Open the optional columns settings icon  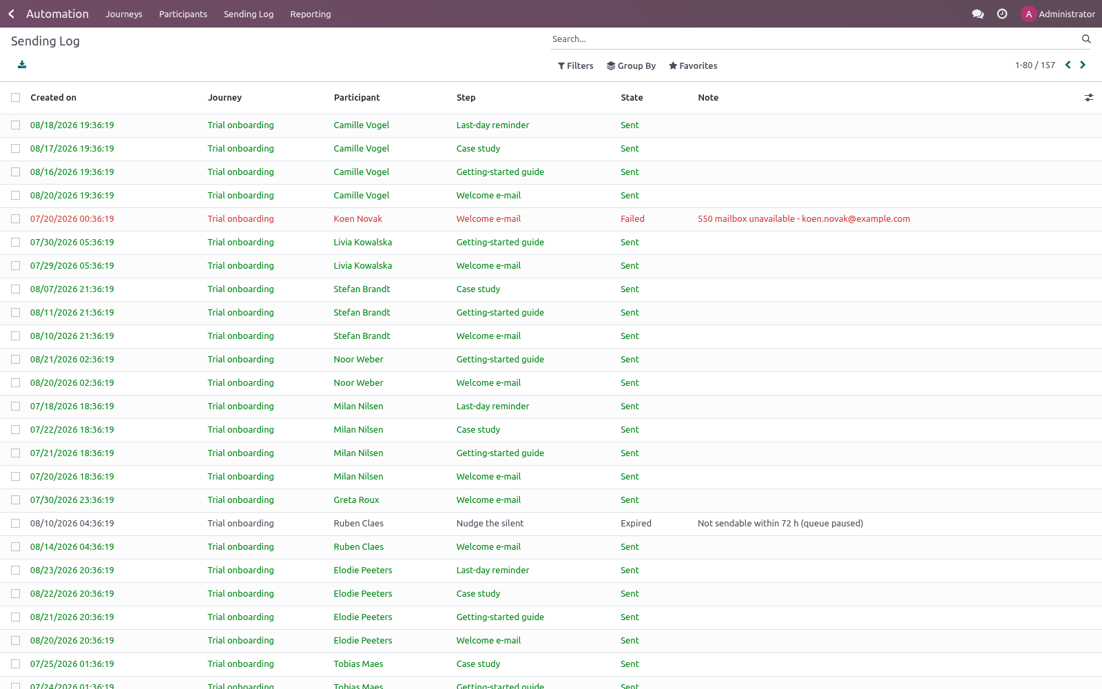coord(1089,98)
